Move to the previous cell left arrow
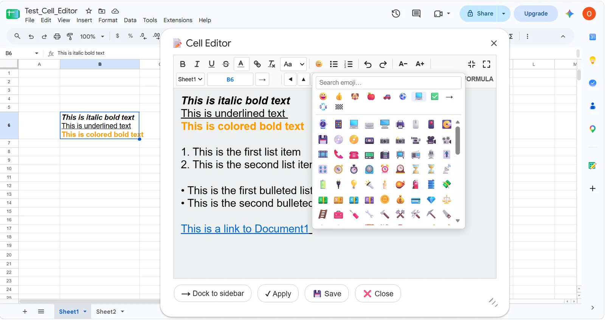This screenshot has height=320, width=605. 290,79
